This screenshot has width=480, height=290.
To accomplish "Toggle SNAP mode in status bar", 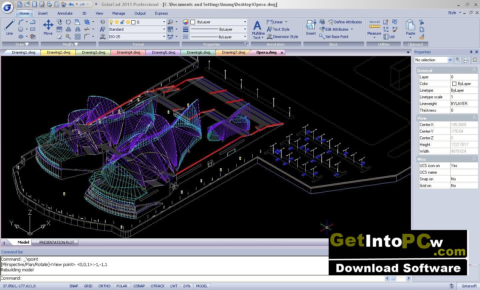I will [x=74, y=286].
